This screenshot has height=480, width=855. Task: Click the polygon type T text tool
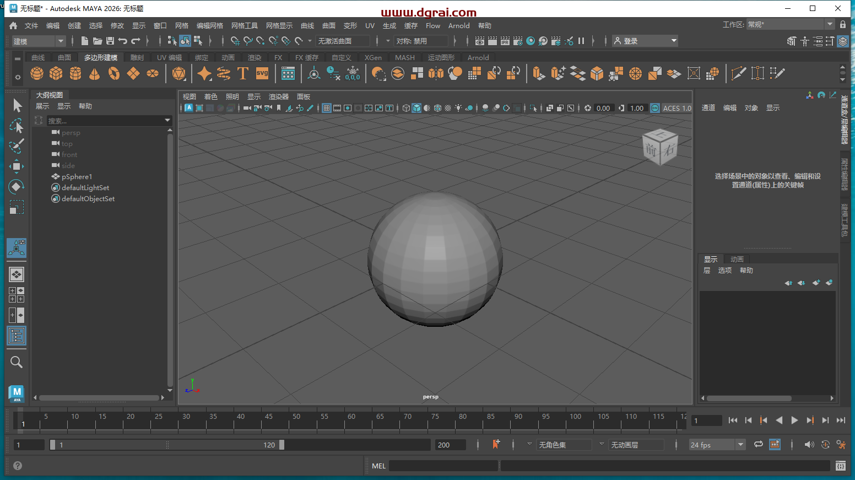242,73
